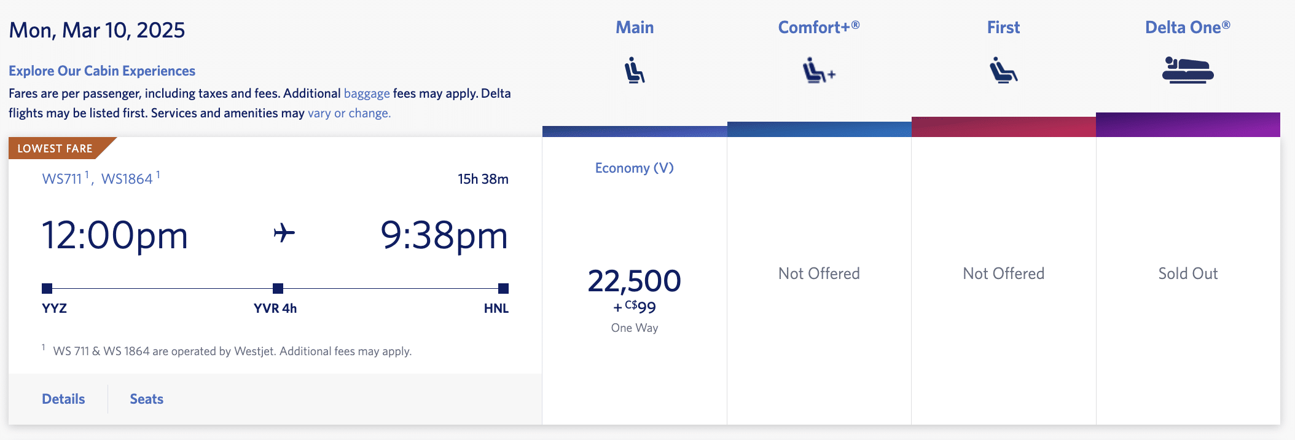
Task: Click the Economy (V) fare class label
Action: point(635,168)
